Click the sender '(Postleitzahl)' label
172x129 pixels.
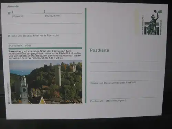click(16, 45)
